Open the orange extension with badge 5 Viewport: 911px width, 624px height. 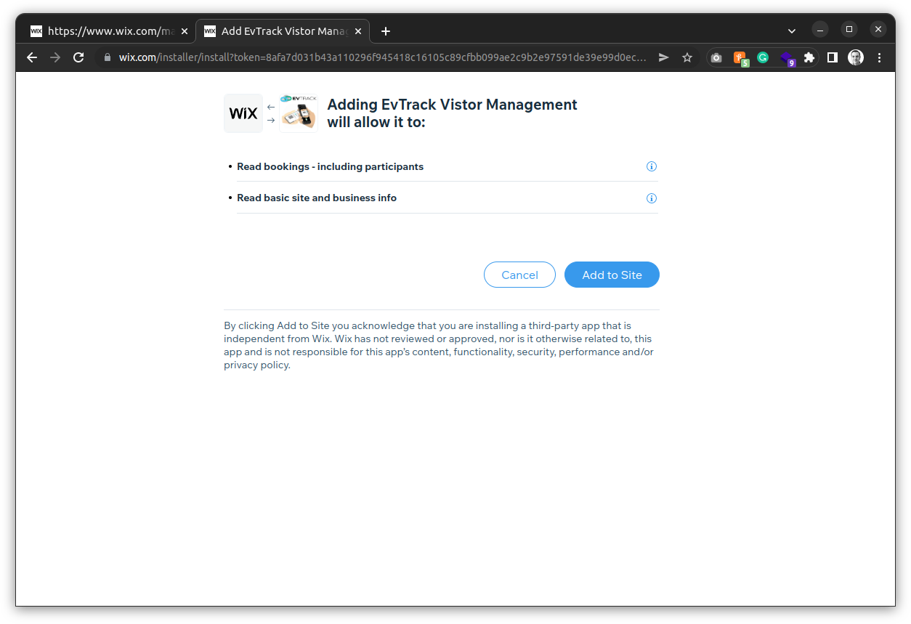tap(740, 58)
